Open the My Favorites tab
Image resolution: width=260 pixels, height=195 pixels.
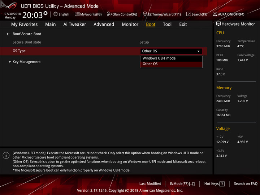tap(25, 25)
